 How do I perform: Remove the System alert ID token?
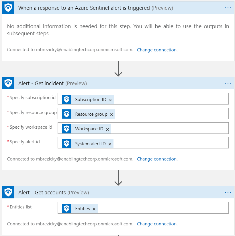[110, 144]
